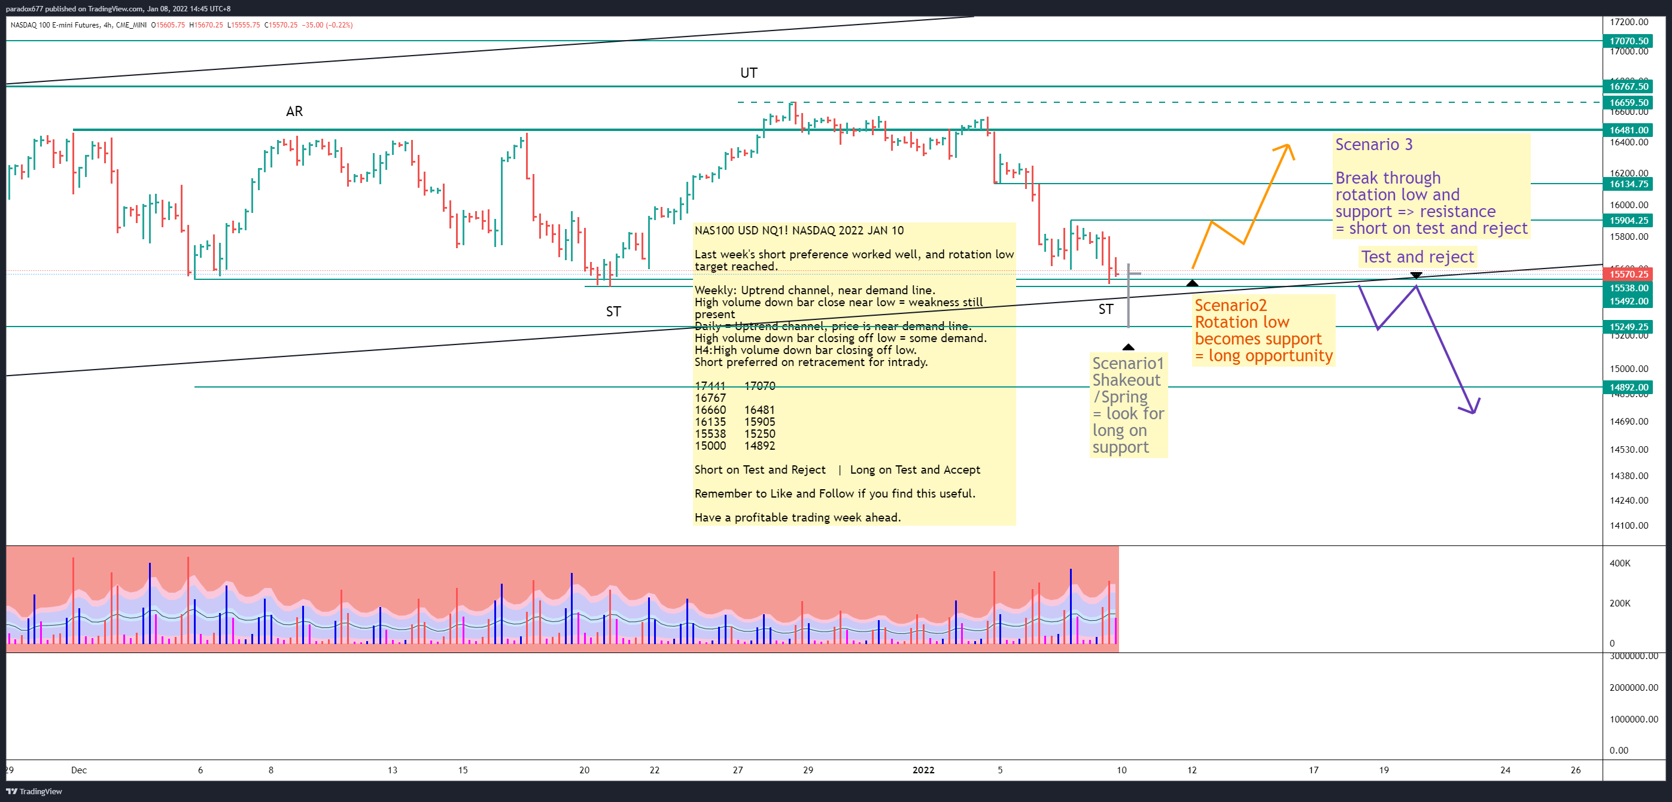Click the gray projected candle bar

pyautogui.click(x=1129, y=295)
